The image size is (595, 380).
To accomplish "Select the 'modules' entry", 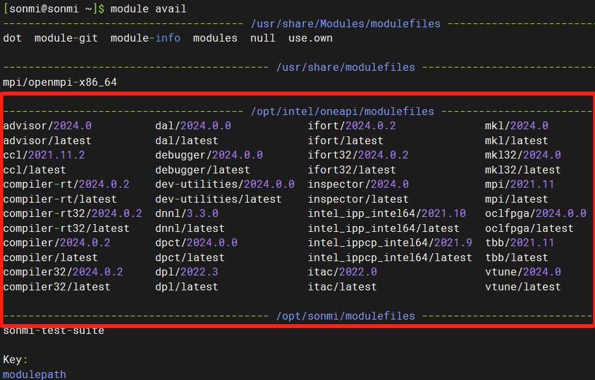I will tap(215, 38).
